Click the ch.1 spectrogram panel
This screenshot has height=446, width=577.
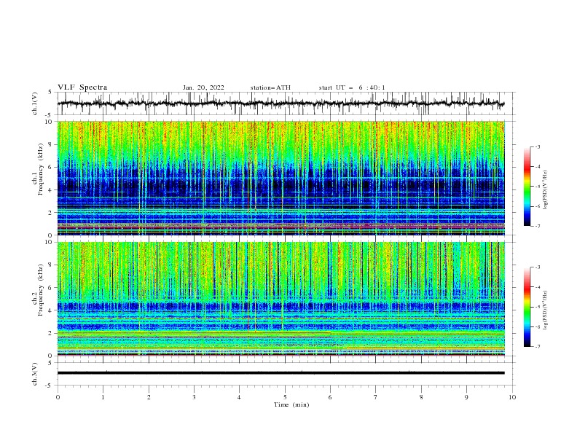[281, 178]
